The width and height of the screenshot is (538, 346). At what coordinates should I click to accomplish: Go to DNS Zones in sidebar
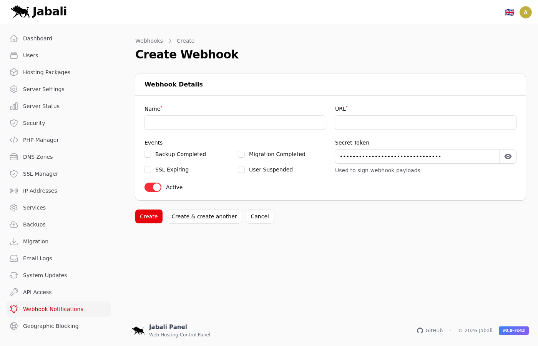coord(38,157)
